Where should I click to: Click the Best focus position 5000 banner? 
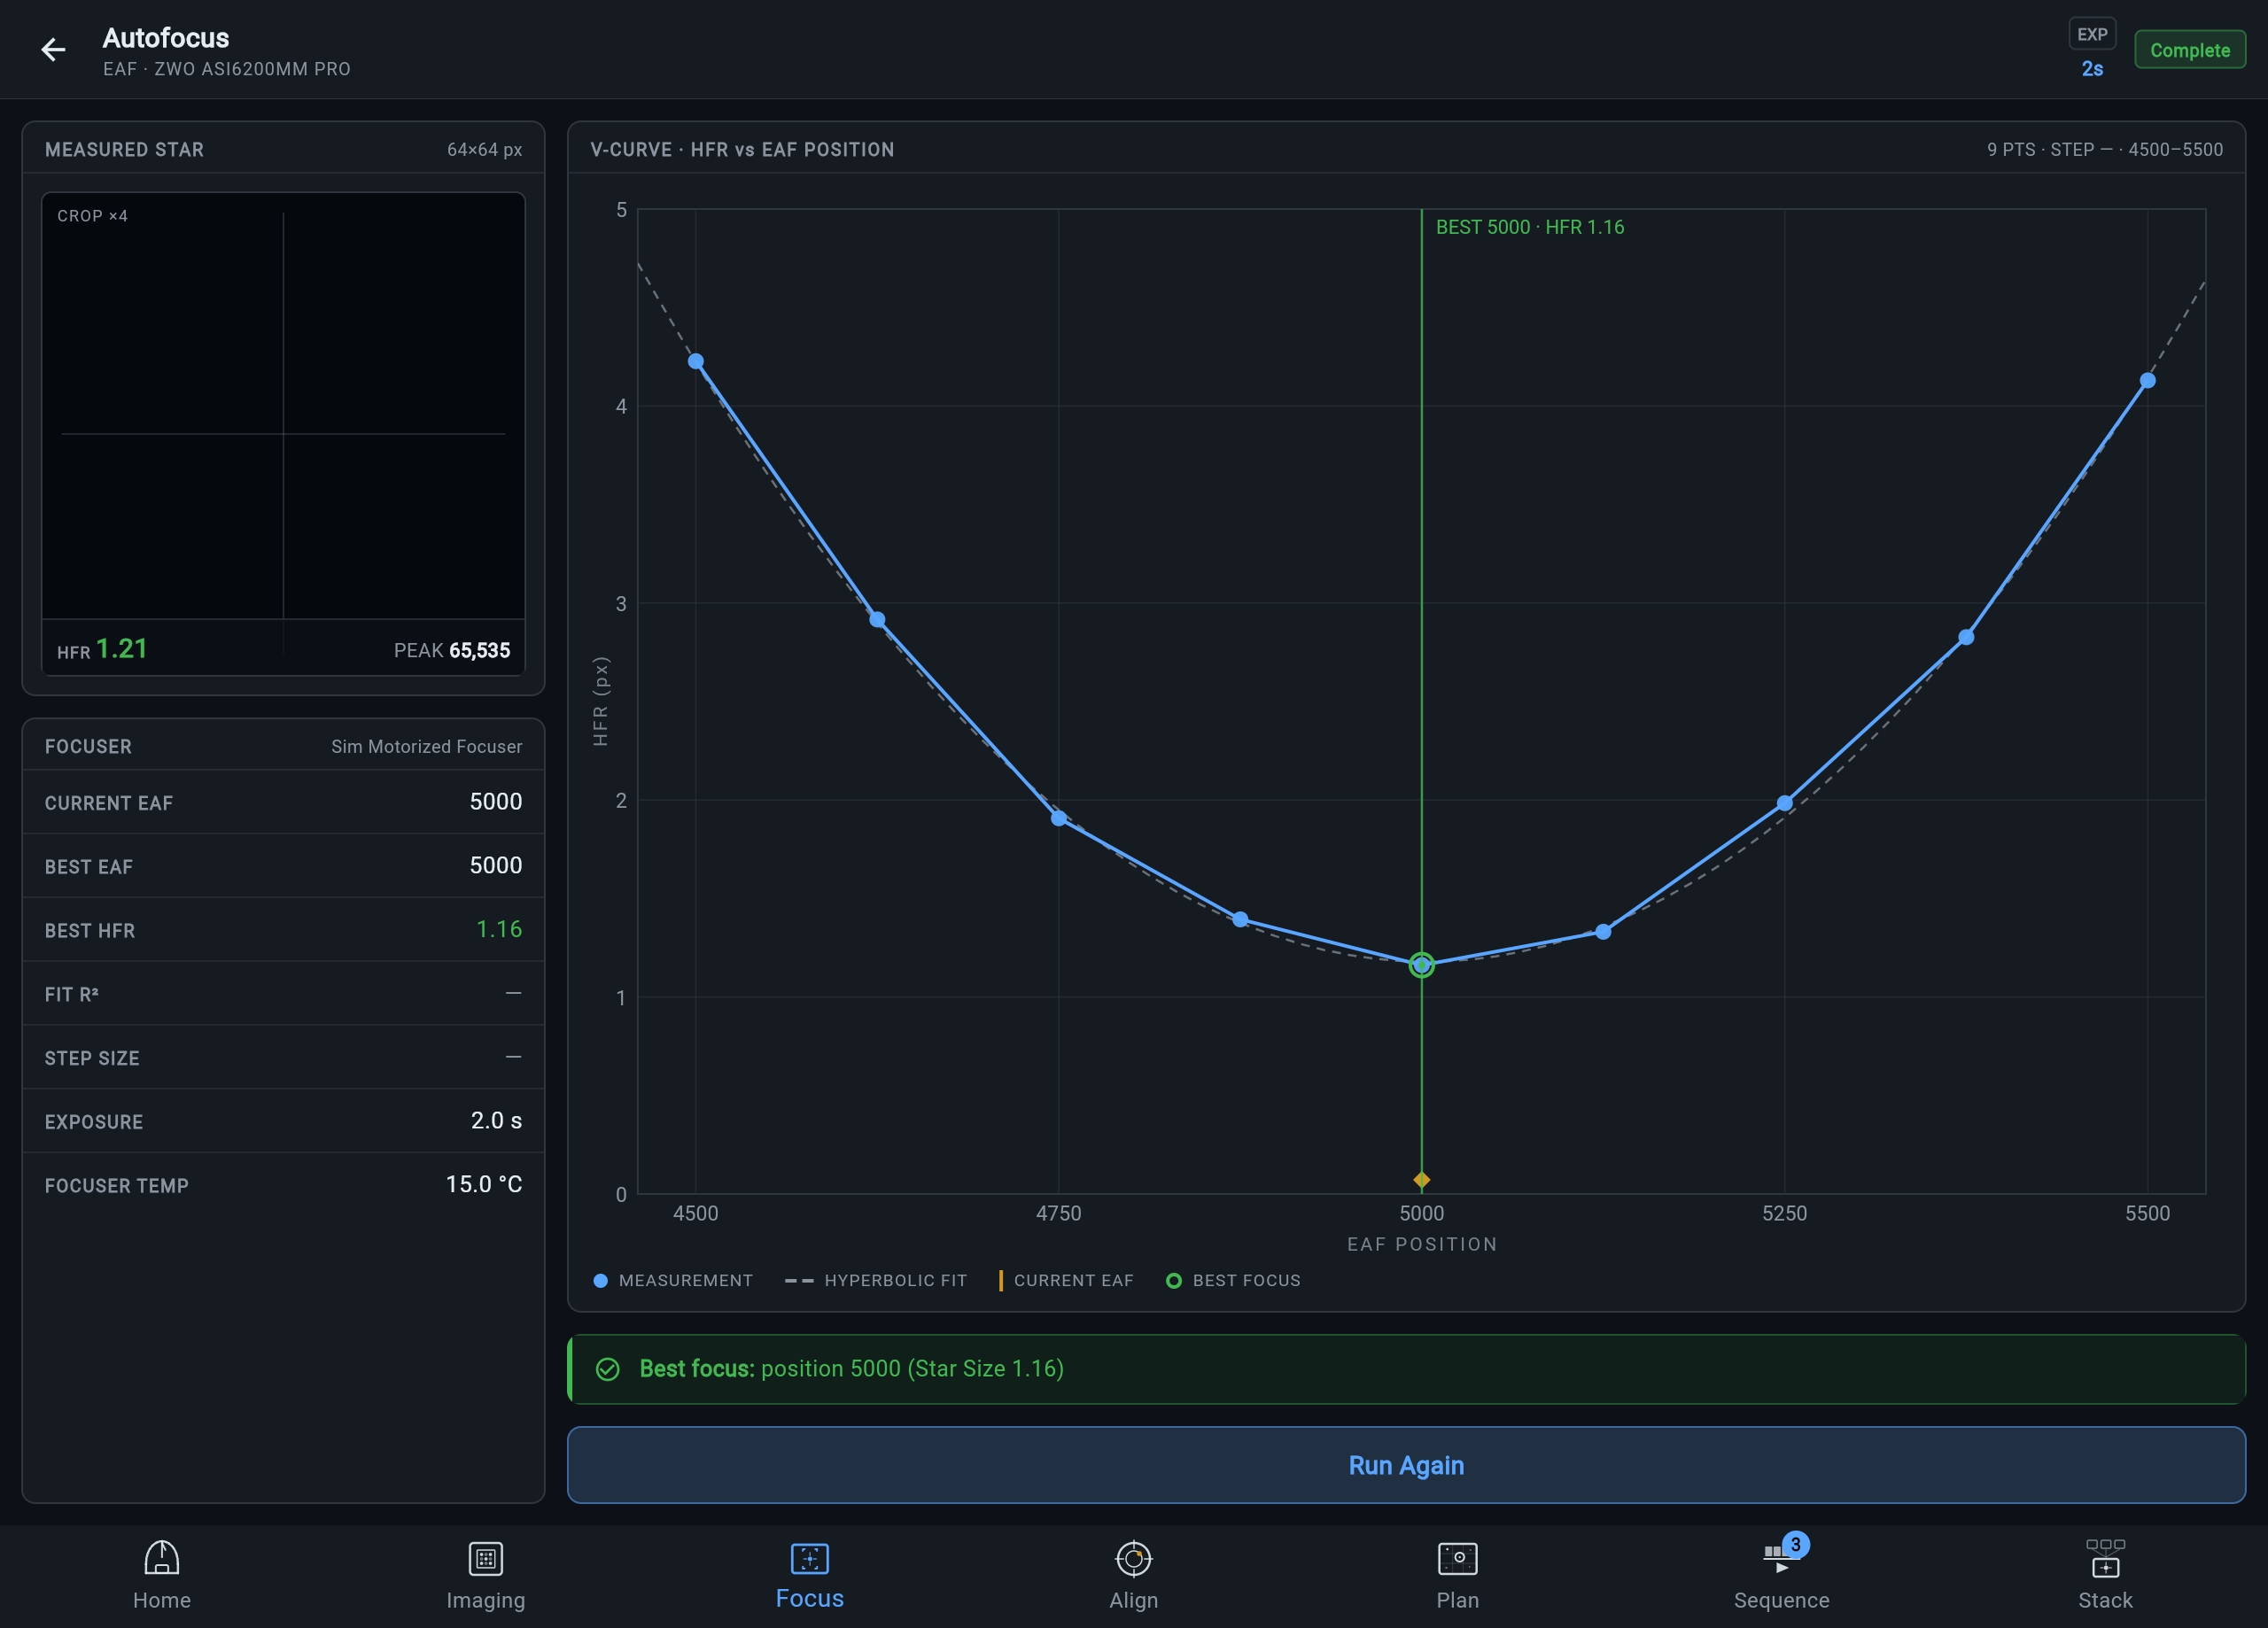click(1406, 1369)
